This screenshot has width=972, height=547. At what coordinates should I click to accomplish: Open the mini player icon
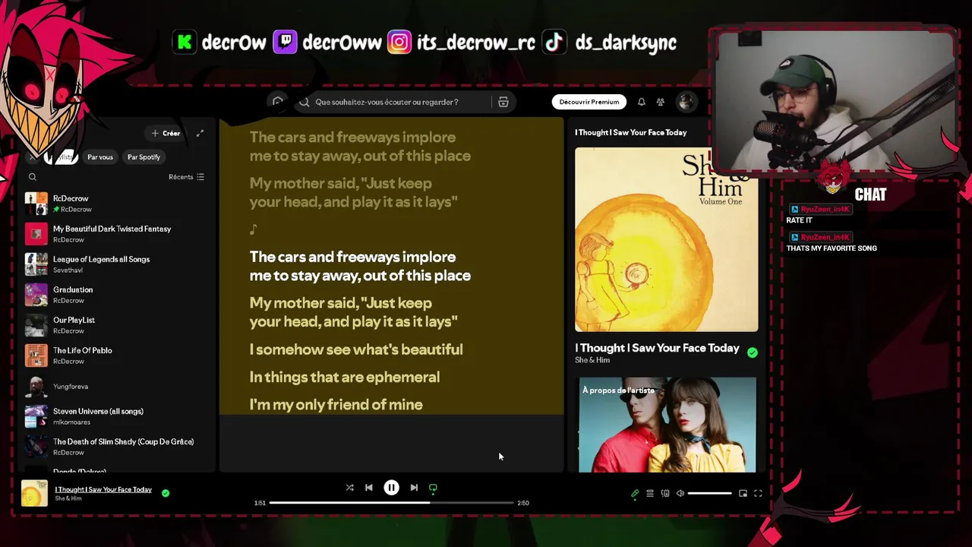click(x=743, y=494)
